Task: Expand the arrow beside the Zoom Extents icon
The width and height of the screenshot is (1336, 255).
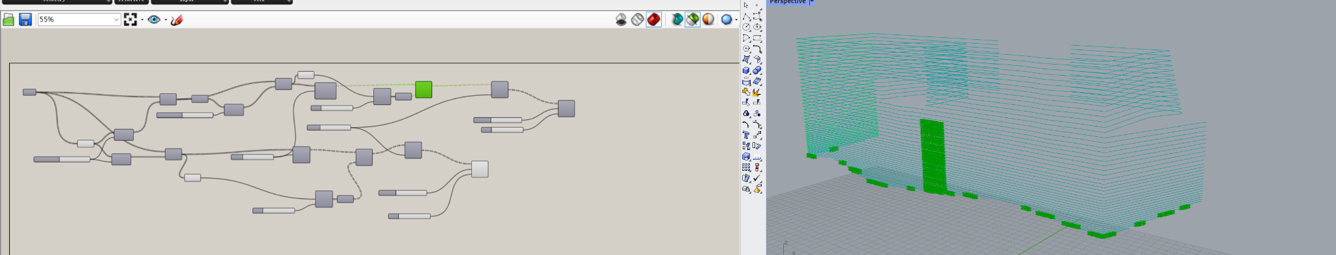Action: pos(142,20)
